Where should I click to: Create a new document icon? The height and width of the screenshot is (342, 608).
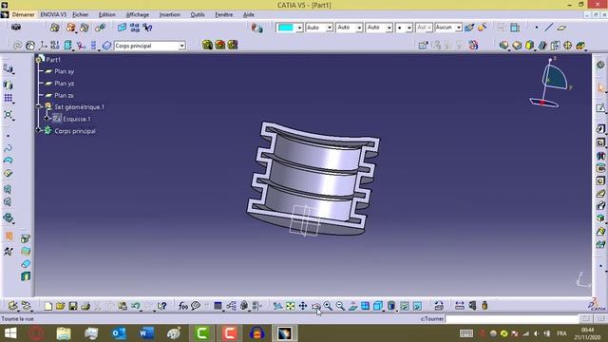click(x=48, y=306)
